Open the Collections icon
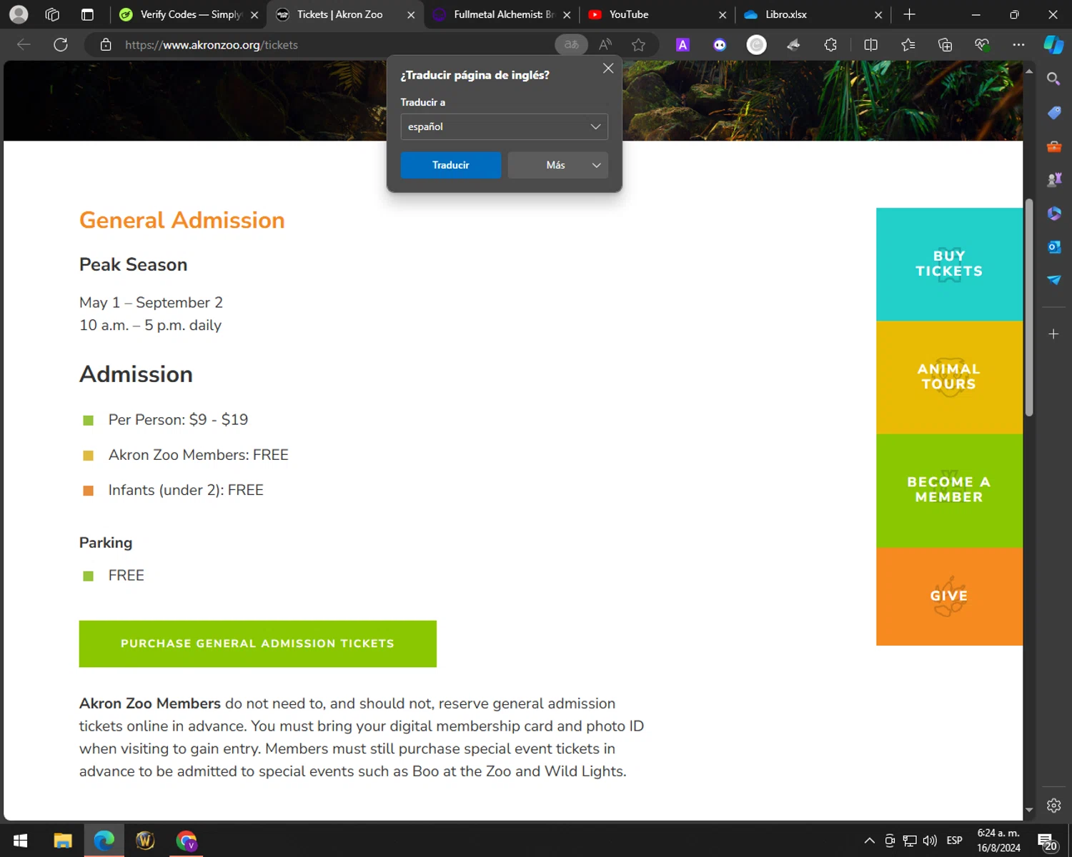Viewport: 1072px width, 857px height. [x=945, y=45]
